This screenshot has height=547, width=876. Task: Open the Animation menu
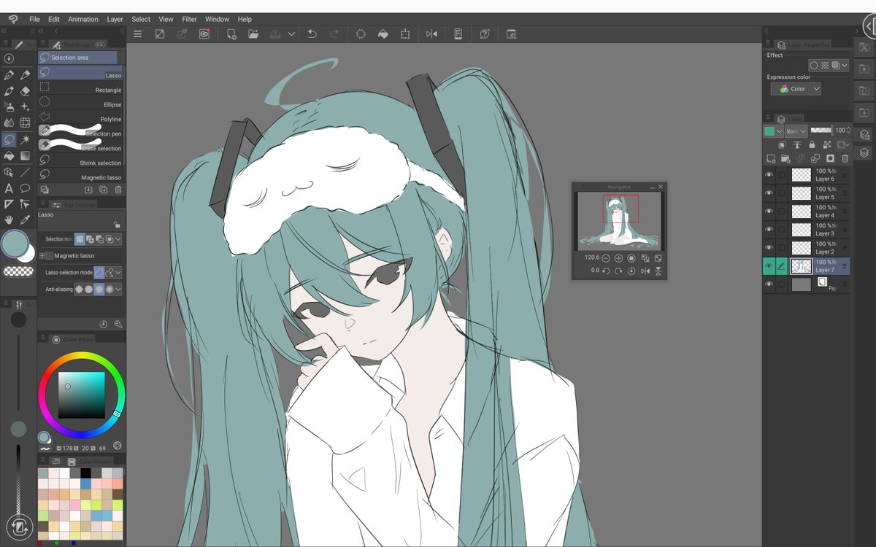(83, 19)
